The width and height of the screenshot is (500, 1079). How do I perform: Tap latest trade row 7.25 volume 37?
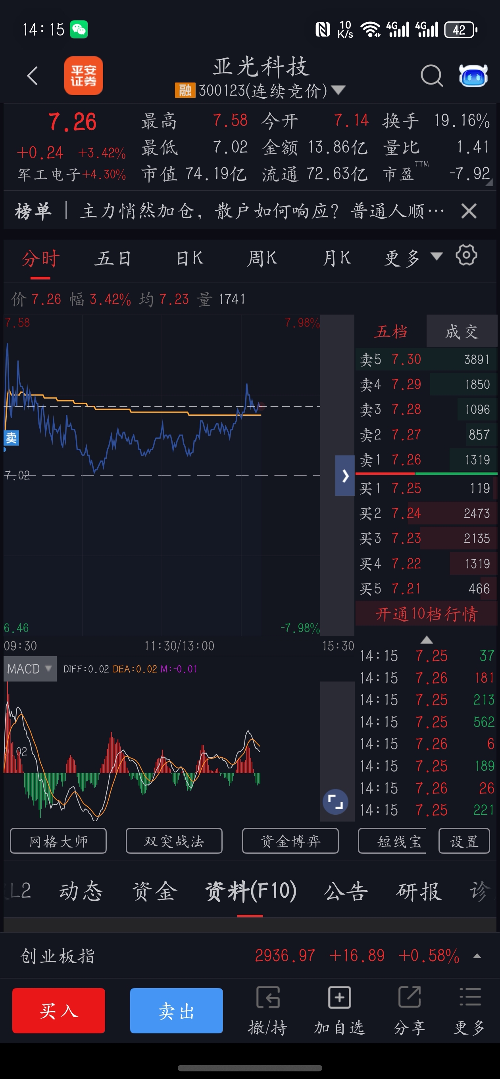[427, 655]
